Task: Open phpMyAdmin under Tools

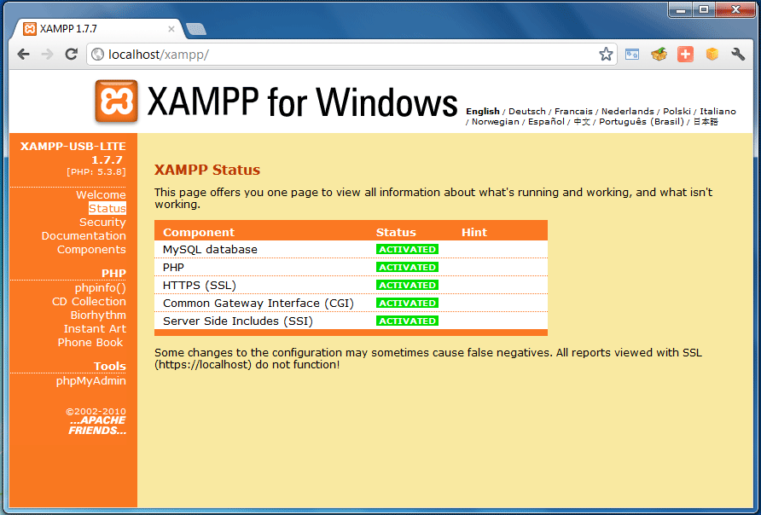Action: tap(91, 381)
